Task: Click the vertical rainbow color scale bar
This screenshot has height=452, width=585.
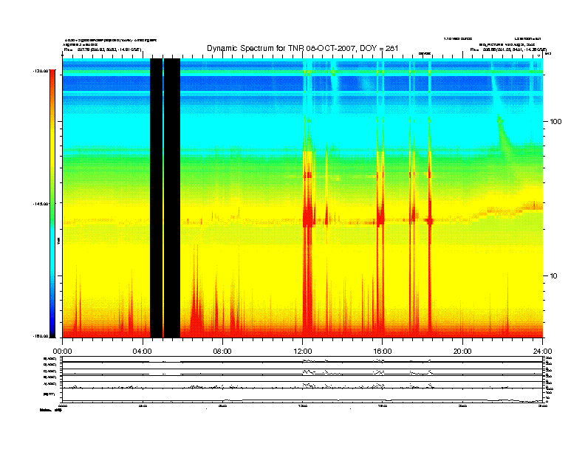Action: [x=52, y=204]
